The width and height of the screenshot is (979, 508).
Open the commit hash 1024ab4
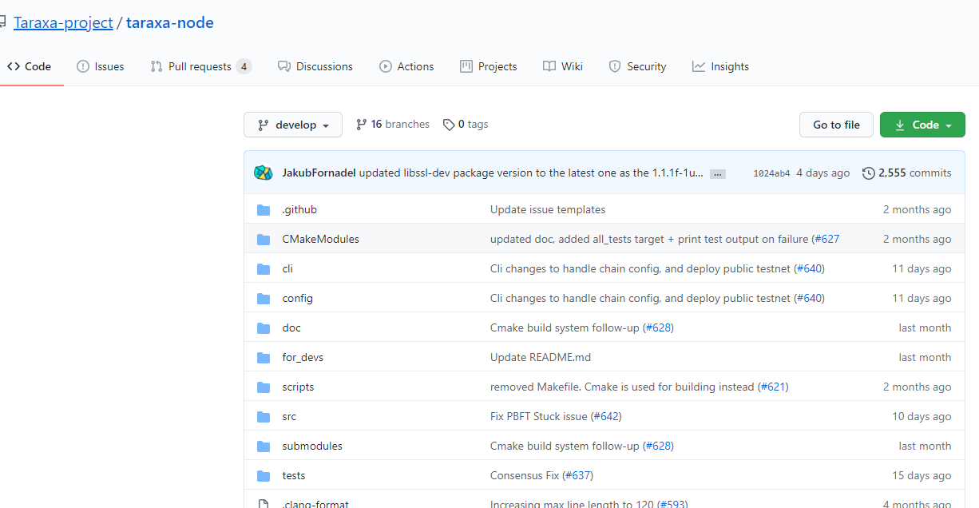771,173
